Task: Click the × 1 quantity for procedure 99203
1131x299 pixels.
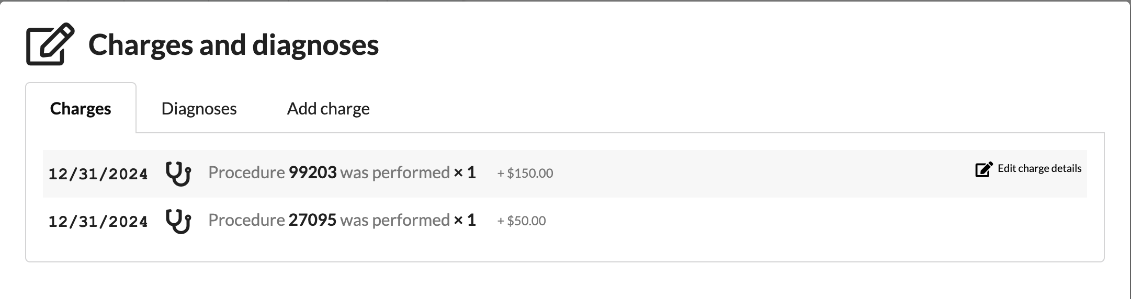Action: pyautogui.click(x=465, y=172)
